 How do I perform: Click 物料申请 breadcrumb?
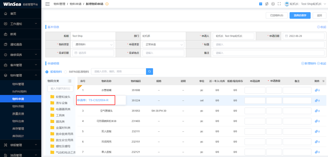76,4
